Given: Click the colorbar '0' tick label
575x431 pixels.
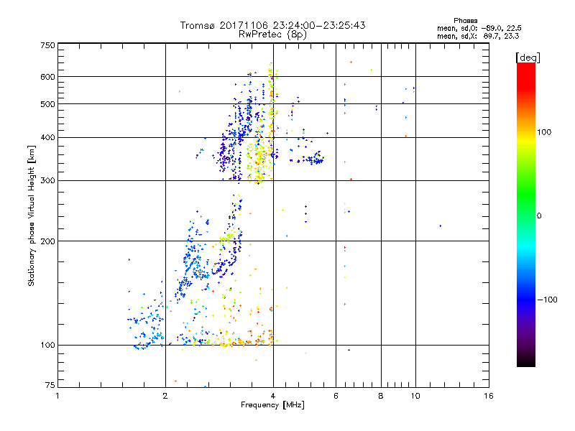Looking at the screenshot, I should pyautogui.click(x=539, y=216).
